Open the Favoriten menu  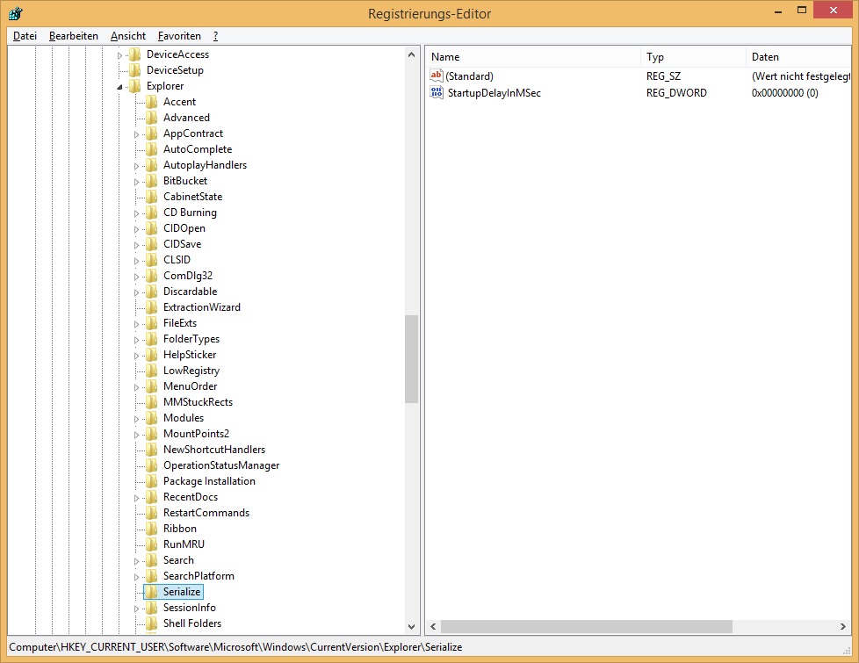coord(179,36)
